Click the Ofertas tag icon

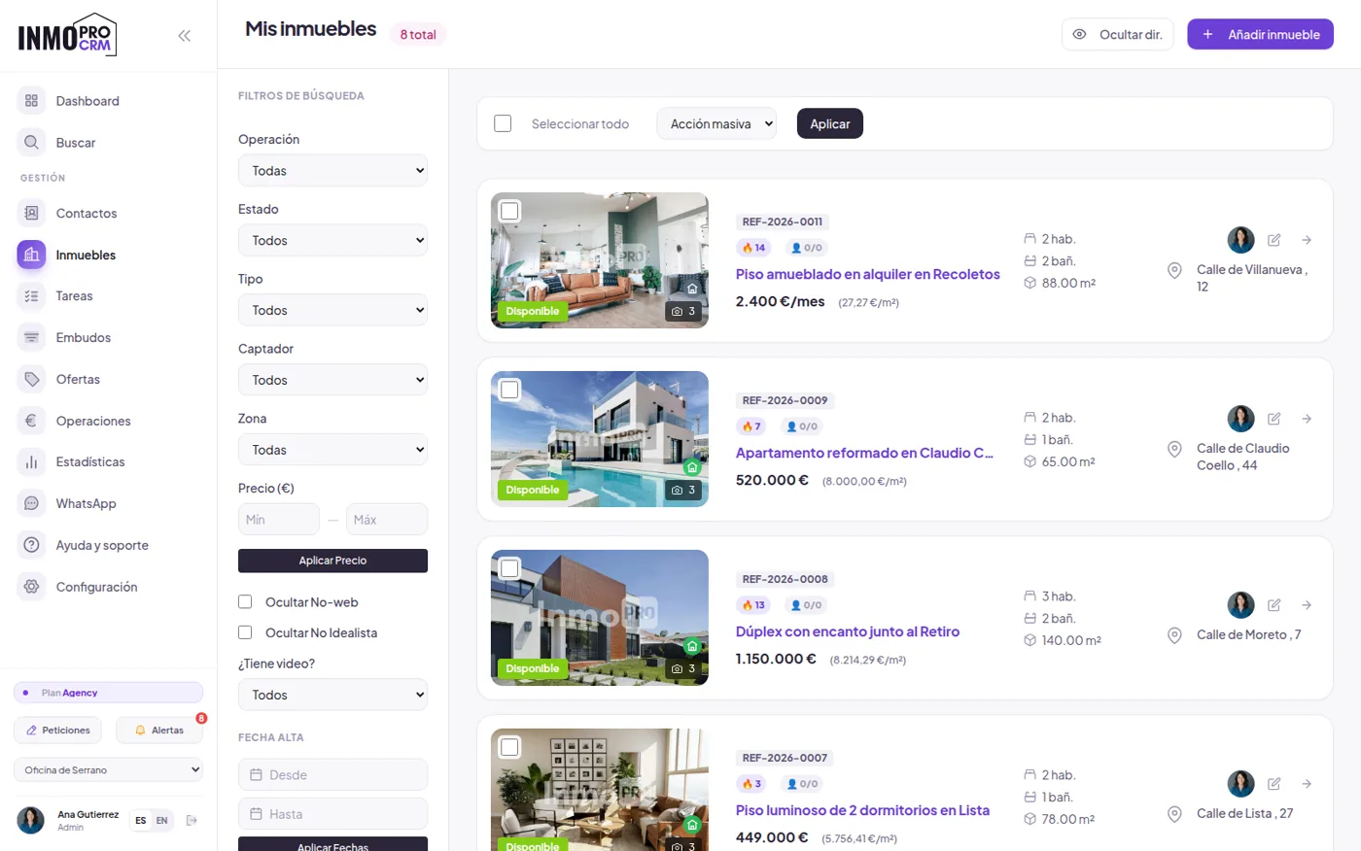[x=32, y=380]
